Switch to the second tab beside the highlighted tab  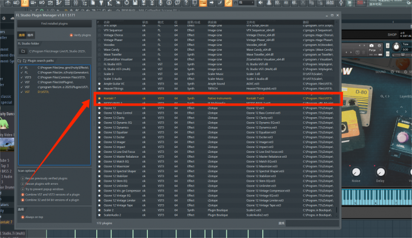tap(30, 35)
